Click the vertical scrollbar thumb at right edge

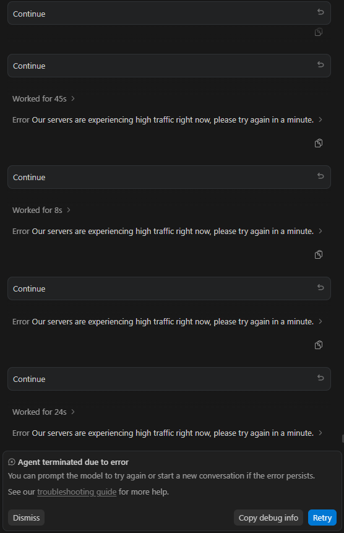[343, 438]
